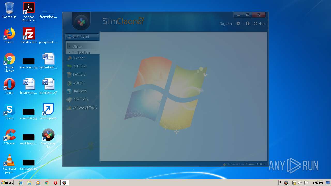The image size is (331, 186).
Task: Click the Browsers globe icon
Action: (69, 91)
